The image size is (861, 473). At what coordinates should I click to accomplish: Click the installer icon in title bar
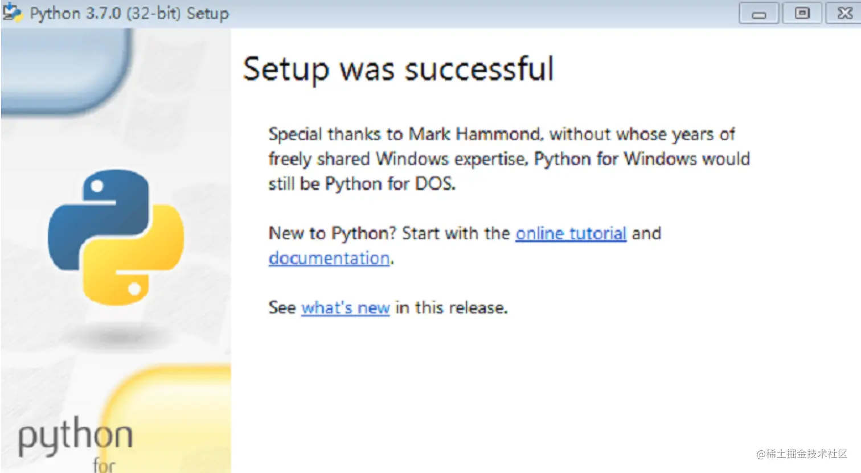tap(12, 13)
